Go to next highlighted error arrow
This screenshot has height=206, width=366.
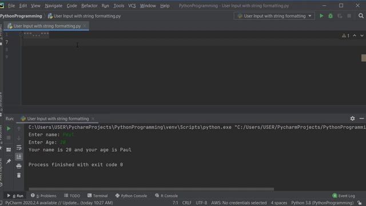[362, 35]
